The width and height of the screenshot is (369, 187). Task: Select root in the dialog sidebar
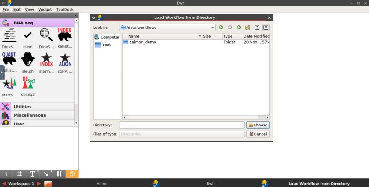coord(103,45)
